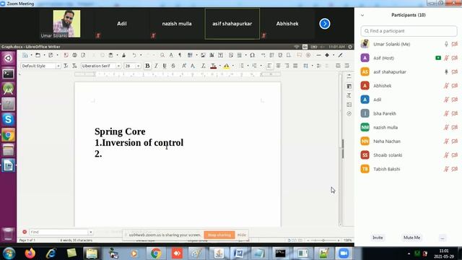The image size is (462, 260).
Task: Toggle Italic formatting in Writer toolbar
Action: click(156, 66)
